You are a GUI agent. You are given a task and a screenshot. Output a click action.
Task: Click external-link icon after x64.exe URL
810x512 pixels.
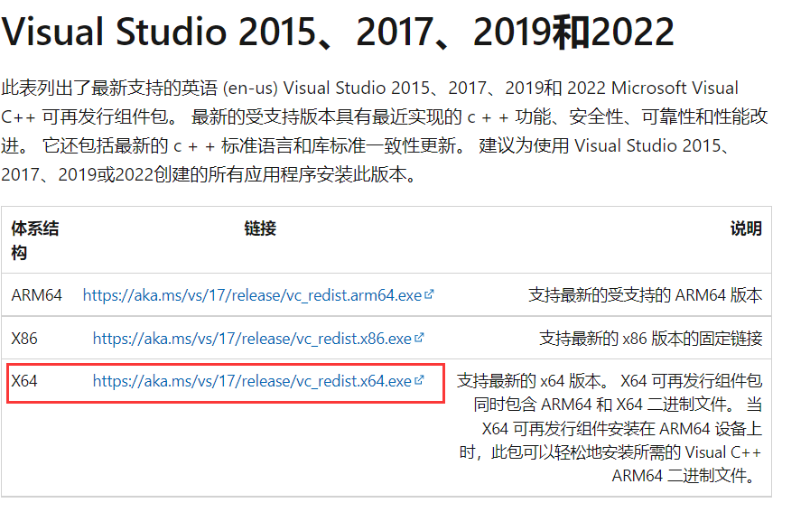pyautogui.click(x=419, y=380)
